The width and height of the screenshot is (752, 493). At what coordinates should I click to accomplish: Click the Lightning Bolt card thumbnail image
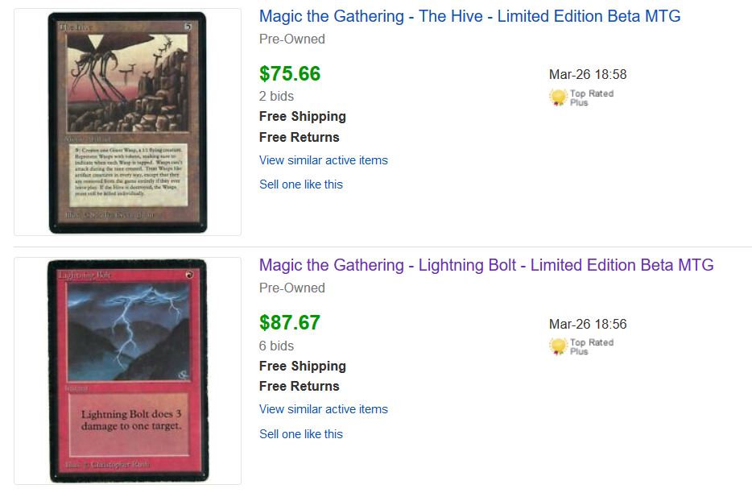click(x=127, y=371)
